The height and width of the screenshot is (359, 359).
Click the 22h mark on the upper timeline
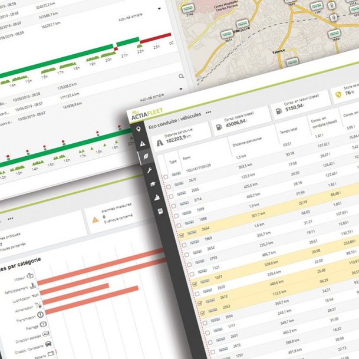click(x=140, y=51)
